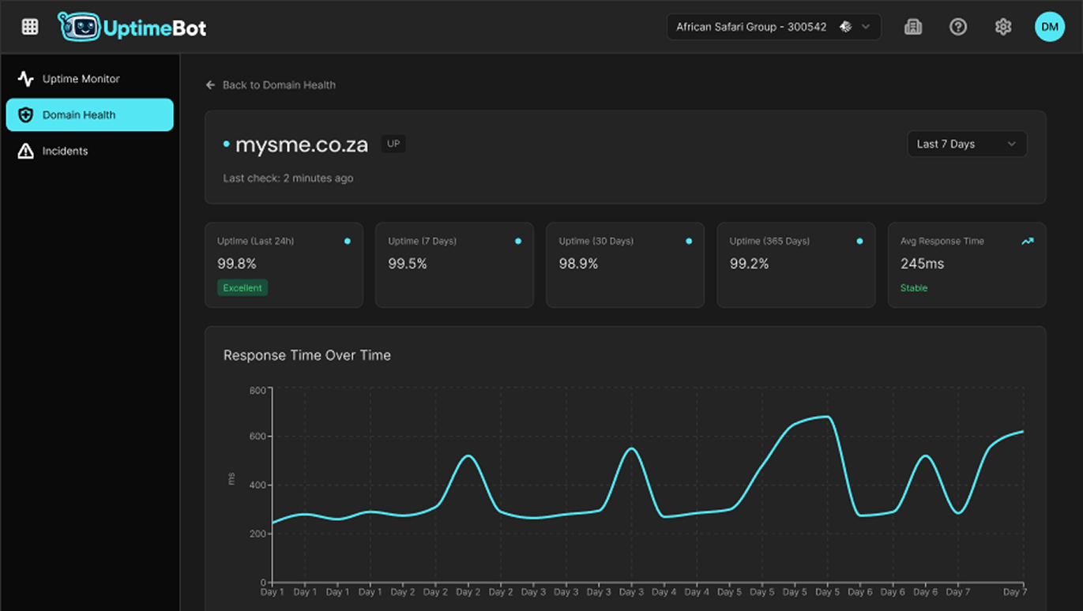Select the Uptime (30 Days) card
The image size is (1083, 611).
[x=625, y=264]
